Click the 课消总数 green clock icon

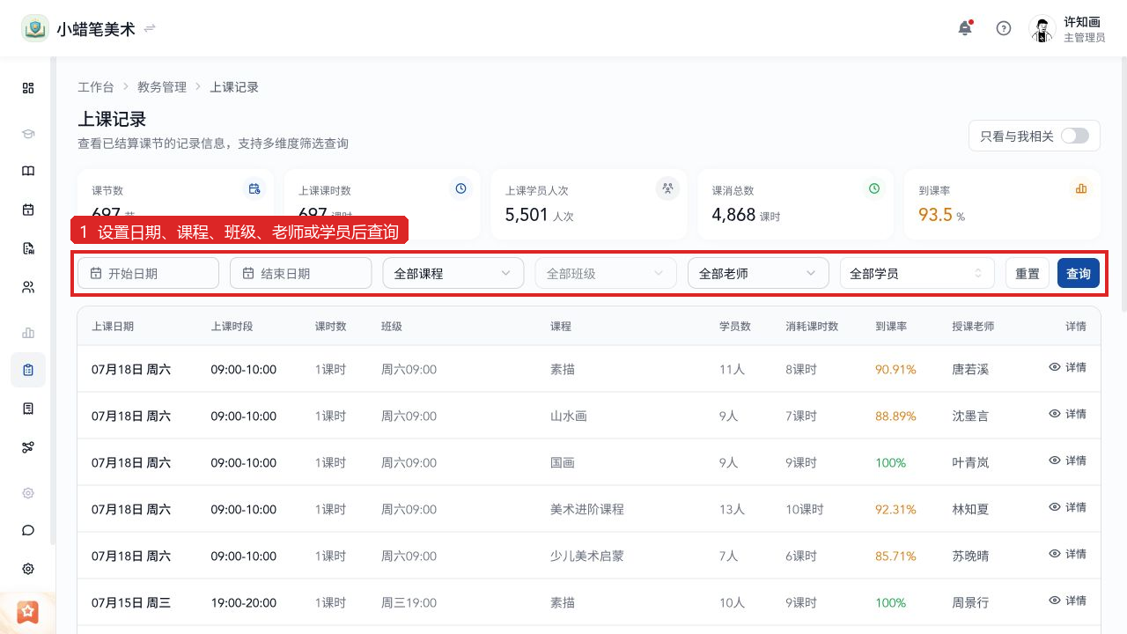point(874,188)
